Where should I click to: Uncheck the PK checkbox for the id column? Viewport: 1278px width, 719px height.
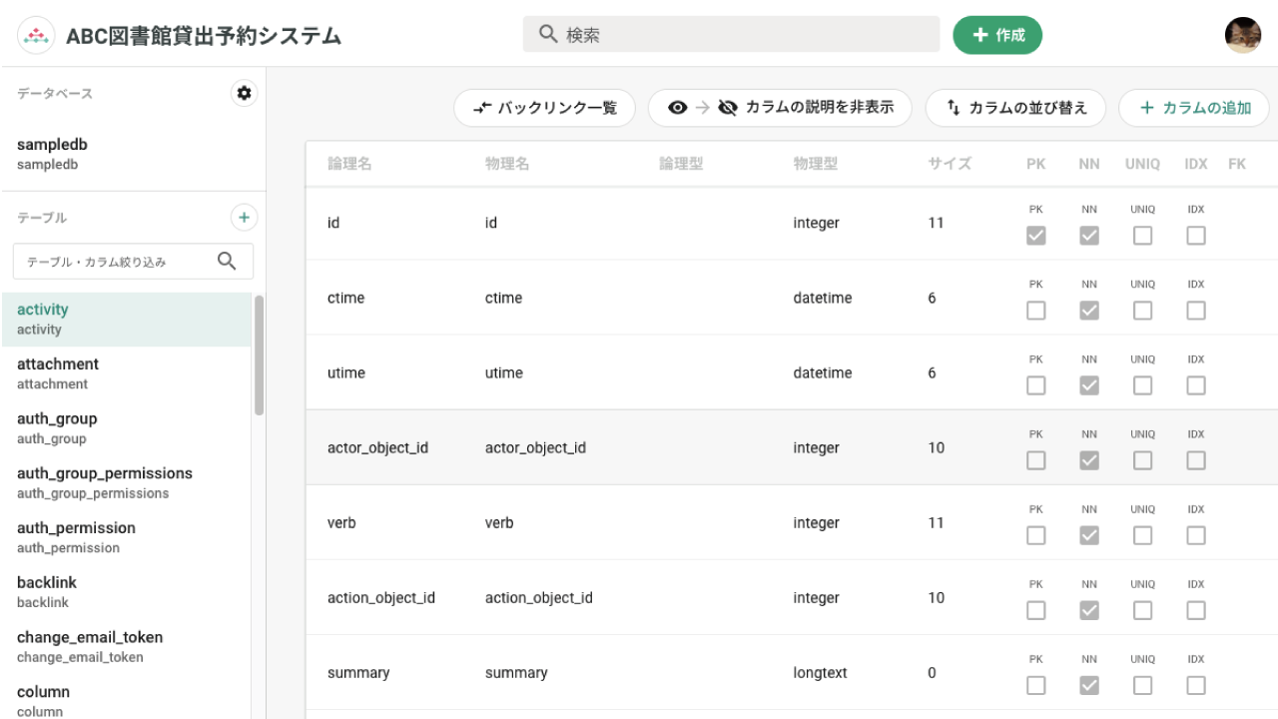click(1035, 236)
